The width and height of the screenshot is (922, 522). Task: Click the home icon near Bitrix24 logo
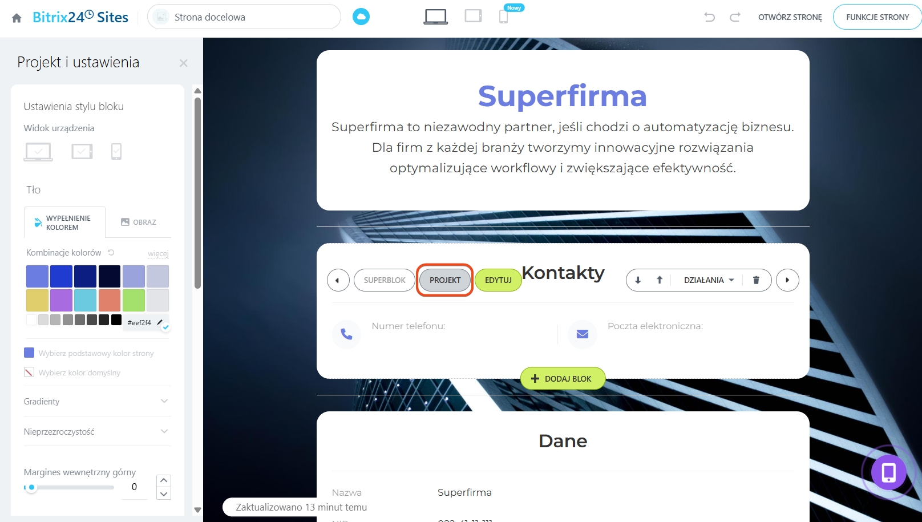point(17,18)
